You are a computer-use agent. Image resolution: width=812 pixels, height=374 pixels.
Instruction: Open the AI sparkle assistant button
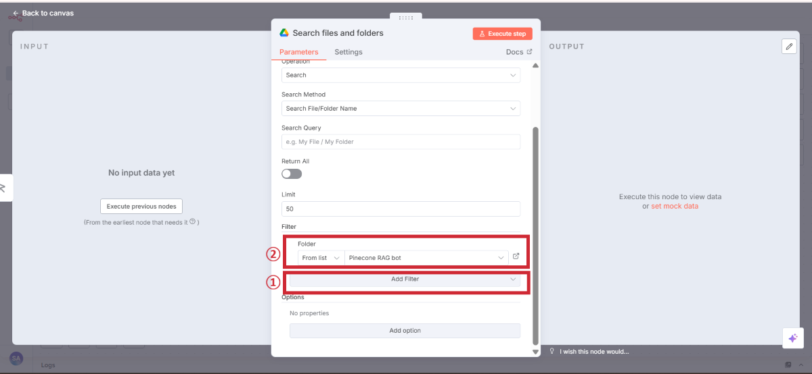(792, 338)
